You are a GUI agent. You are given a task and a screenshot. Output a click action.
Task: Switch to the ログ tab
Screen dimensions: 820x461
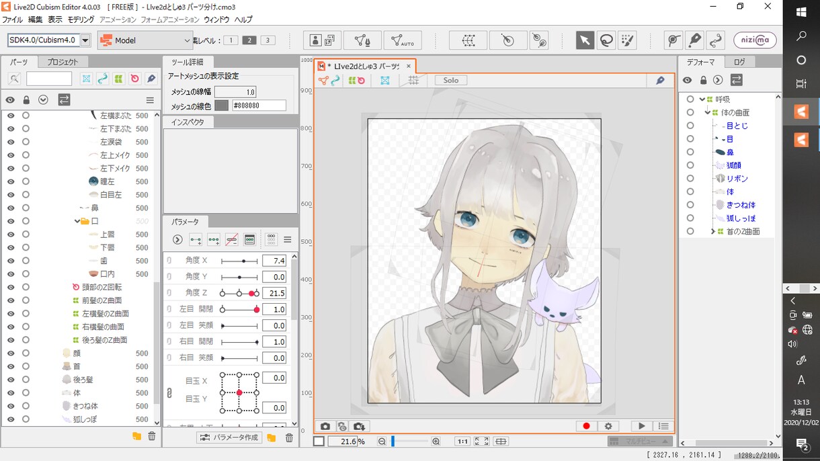click(739, 62)
